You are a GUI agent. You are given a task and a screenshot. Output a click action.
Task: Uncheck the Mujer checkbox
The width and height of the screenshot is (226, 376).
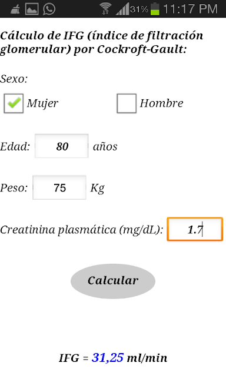tap(14, 103)
